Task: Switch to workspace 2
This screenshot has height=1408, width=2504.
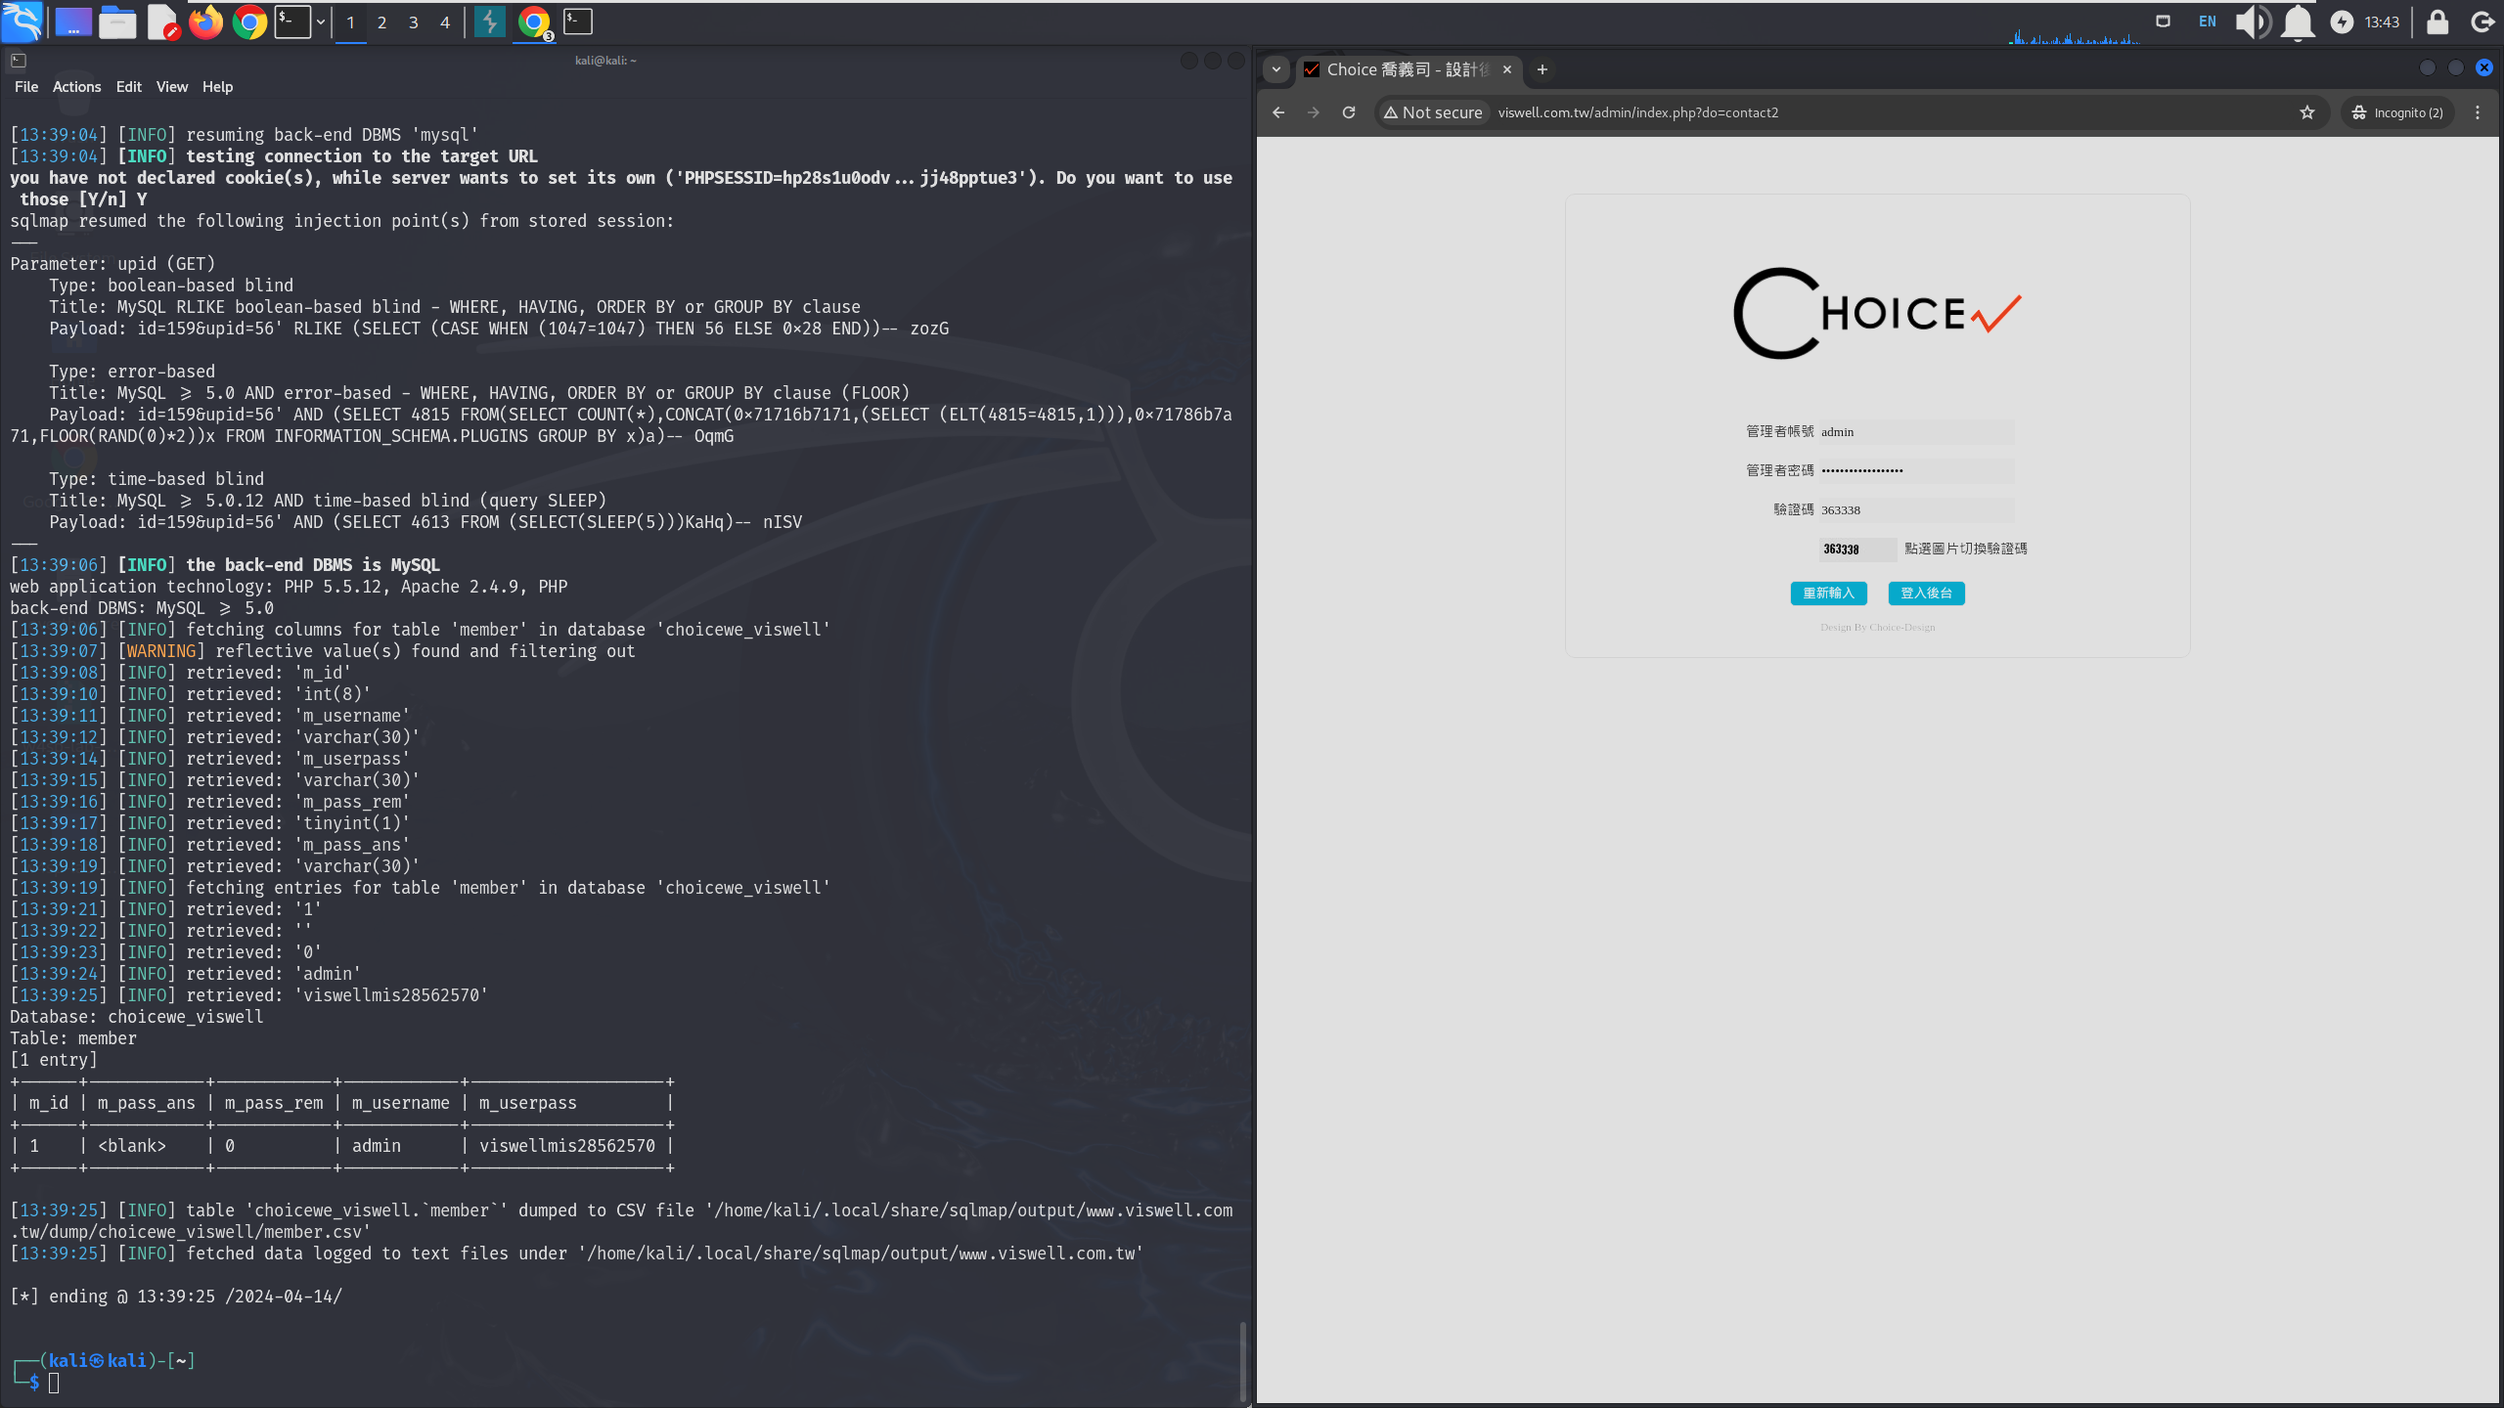Action: tap(381, 22)
